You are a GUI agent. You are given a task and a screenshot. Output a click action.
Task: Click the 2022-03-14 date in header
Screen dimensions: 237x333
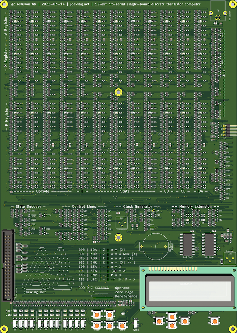(53, 4)
